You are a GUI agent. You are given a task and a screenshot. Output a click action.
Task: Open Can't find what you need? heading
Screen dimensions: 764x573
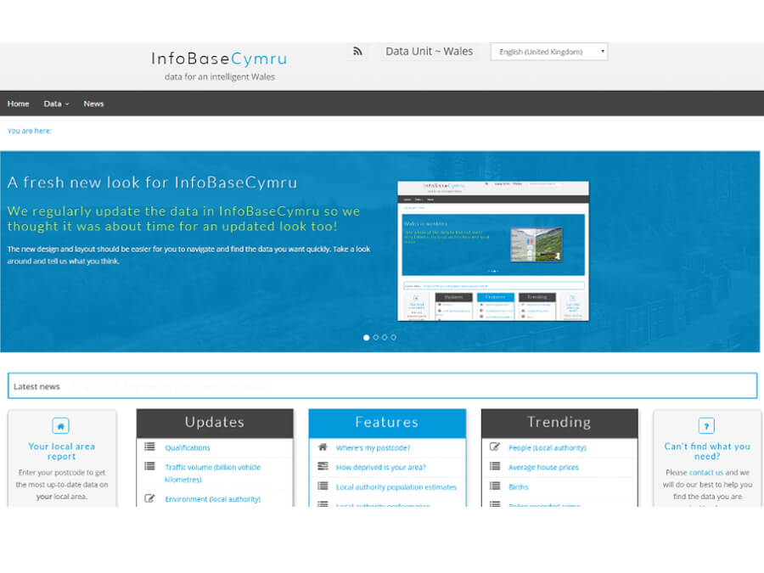pos(707,452)
